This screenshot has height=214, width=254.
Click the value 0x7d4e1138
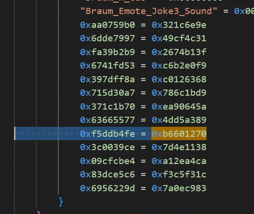coord(179,148)
